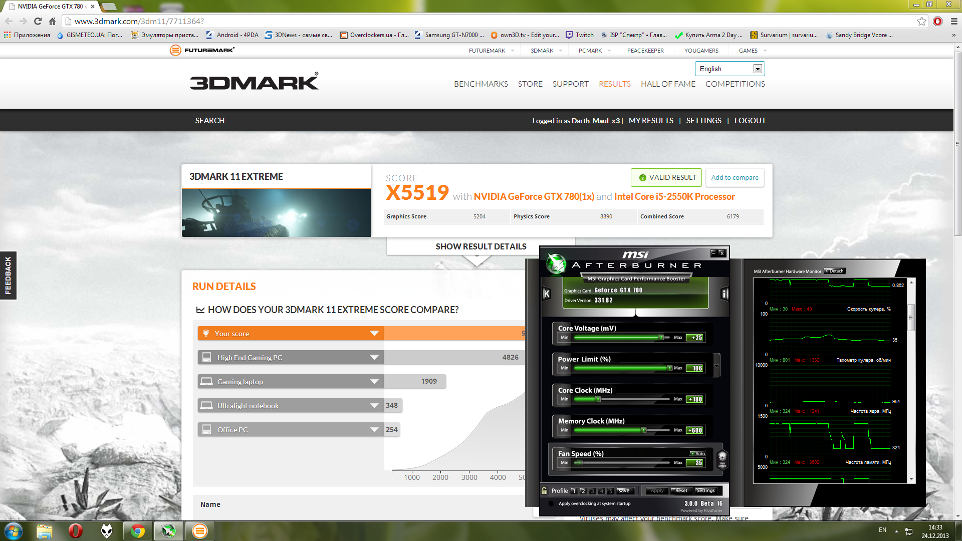Open the MY RESULTS link
This screenshot has width=962, height=541.
[x=651, y=121]
